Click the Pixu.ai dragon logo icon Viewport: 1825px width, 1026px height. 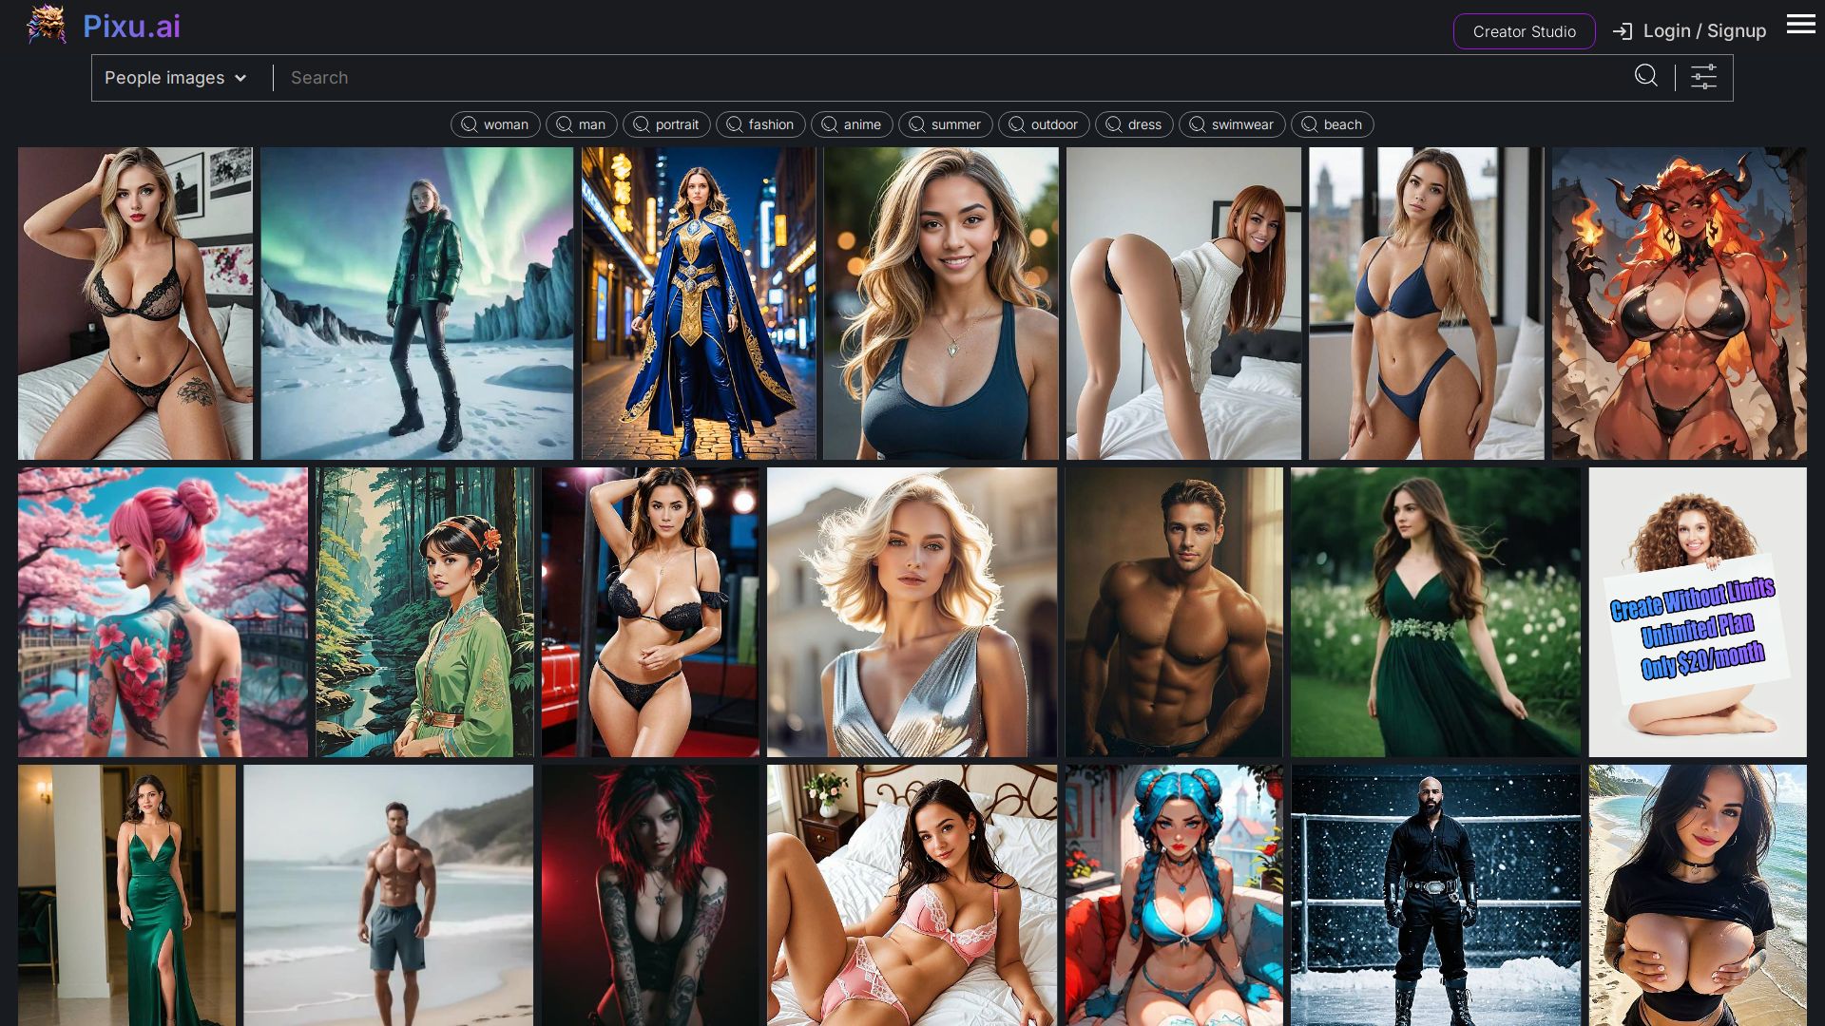[46, 26]
